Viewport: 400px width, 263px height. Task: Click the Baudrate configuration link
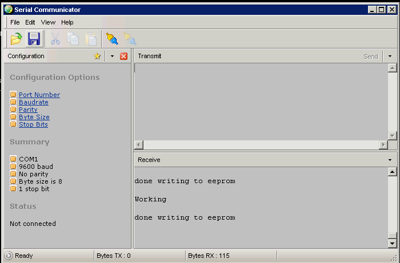(x=33, y=102)
